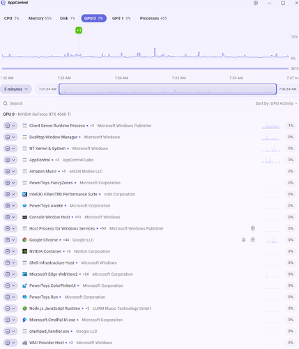Click the microphone icon on Google Chrome row
The image size is (299, 349).
click(x=243, y=240)
